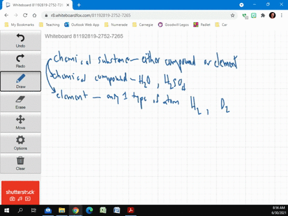288x216 pixels.
Task: Open the Outlook Web App bookmark
Action: [x=82, y=25]
